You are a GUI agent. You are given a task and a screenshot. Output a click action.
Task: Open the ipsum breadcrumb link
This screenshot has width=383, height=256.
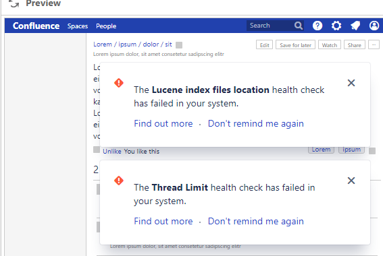click(x=127, y=44)
